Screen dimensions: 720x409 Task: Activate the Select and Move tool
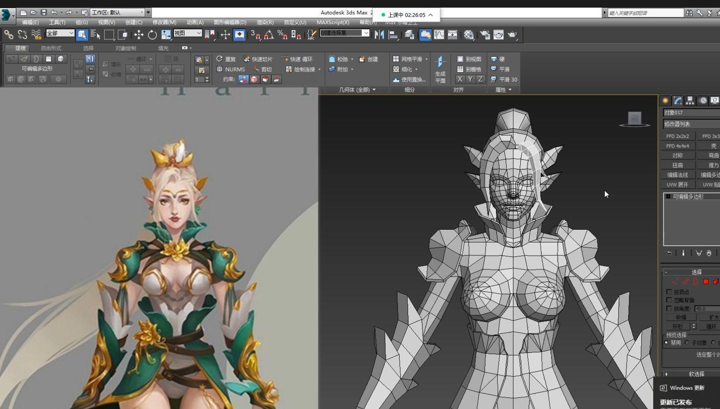(139, 35)
